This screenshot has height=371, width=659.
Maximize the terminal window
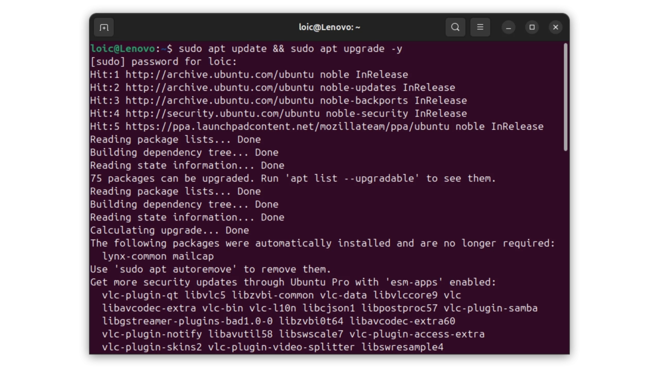pyautogui.click(x=532, y=27)
